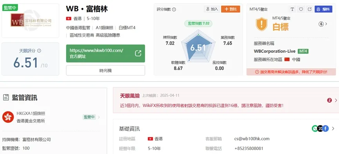This screenshot has width=339, height=154.
Task: Click the 區域性交易商 tag text
Action: click(82, 35)
